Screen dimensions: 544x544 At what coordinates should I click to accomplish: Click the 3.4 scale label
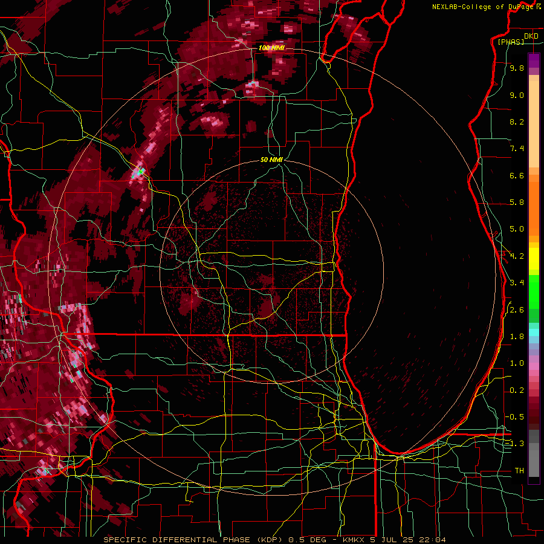pos(517,283)
